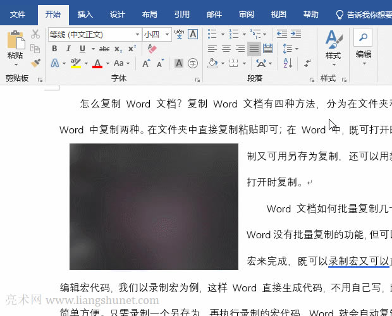
Task: Open the font size dropdown
Action: [x=167, y=35]
